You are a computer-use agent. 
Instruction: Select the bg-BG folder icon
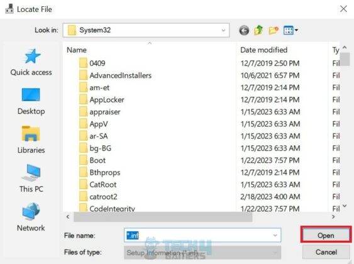(x=83, y=148)
